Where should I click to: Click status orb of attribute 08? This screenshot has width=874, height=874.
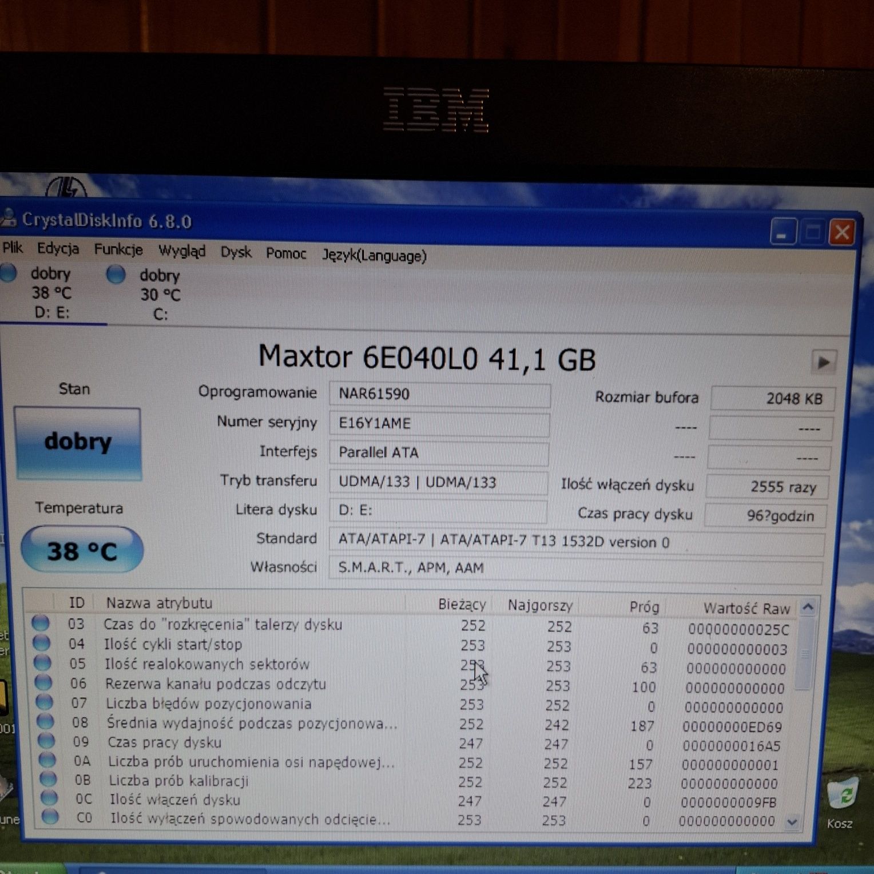click(x=45, y=721)
